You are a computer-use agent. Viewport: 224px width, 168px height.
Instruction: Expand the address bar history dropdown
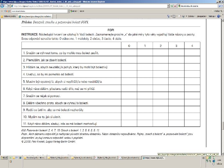pos(168,6)
